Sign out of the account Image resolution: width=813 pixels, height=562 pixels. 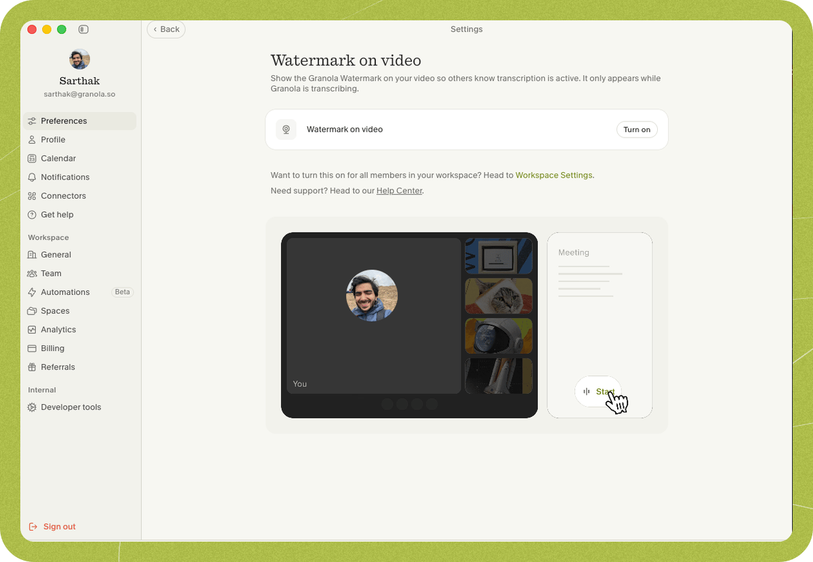(52, 527)
